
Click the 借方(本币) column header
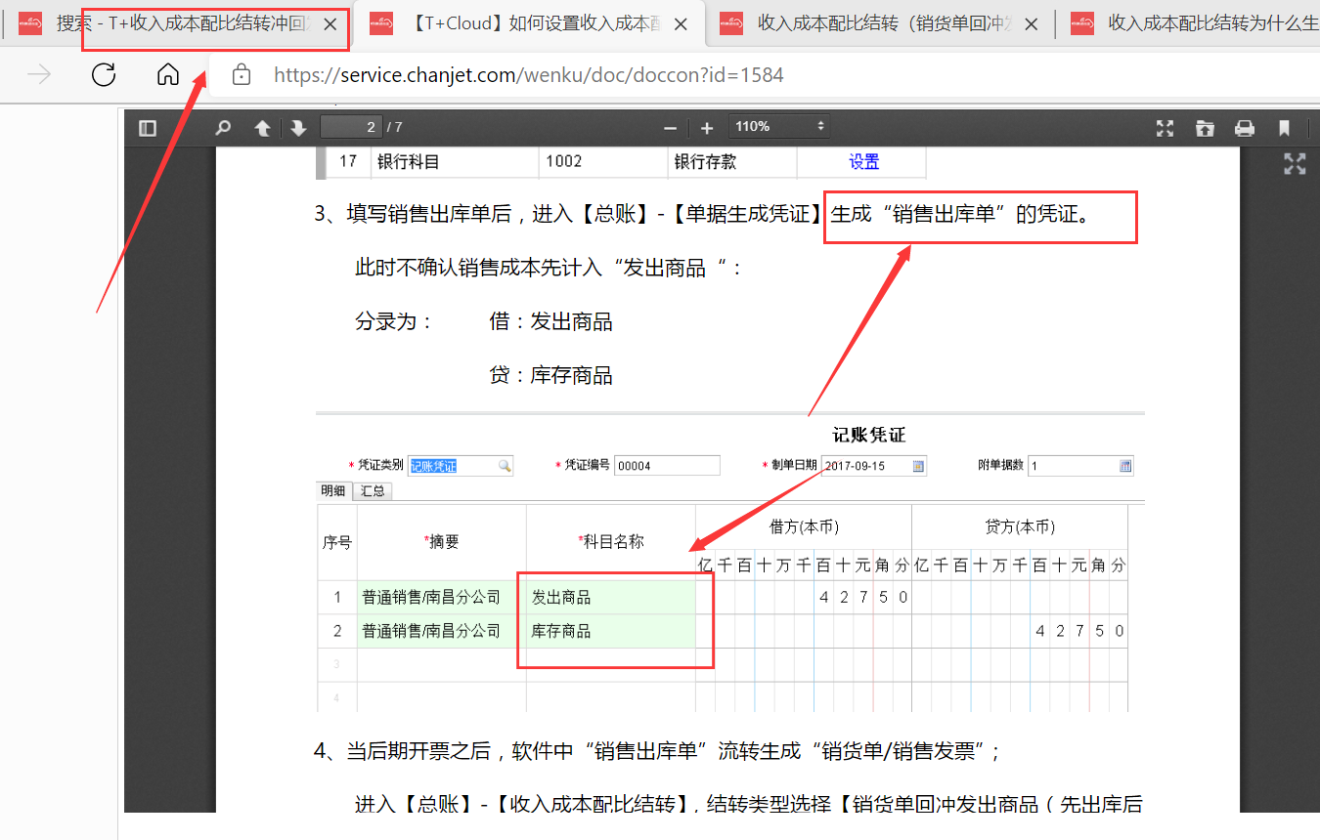coord(804,527)
